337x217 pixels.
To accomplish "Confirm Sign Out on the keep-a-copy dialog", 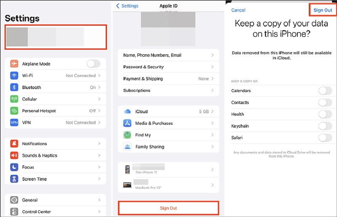I will point(323,10).
